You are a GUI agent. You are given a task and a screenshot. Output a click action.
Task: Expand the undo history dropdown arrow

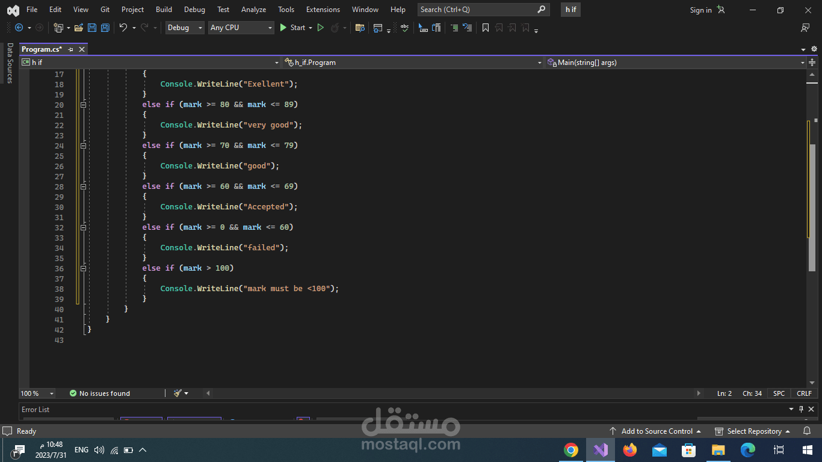click(x=134, y=28)
